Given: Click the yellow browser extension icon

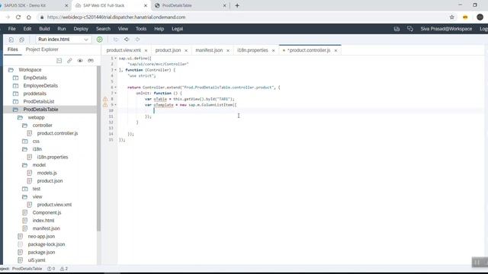Looking at the screenshot, I should (465, 18).
